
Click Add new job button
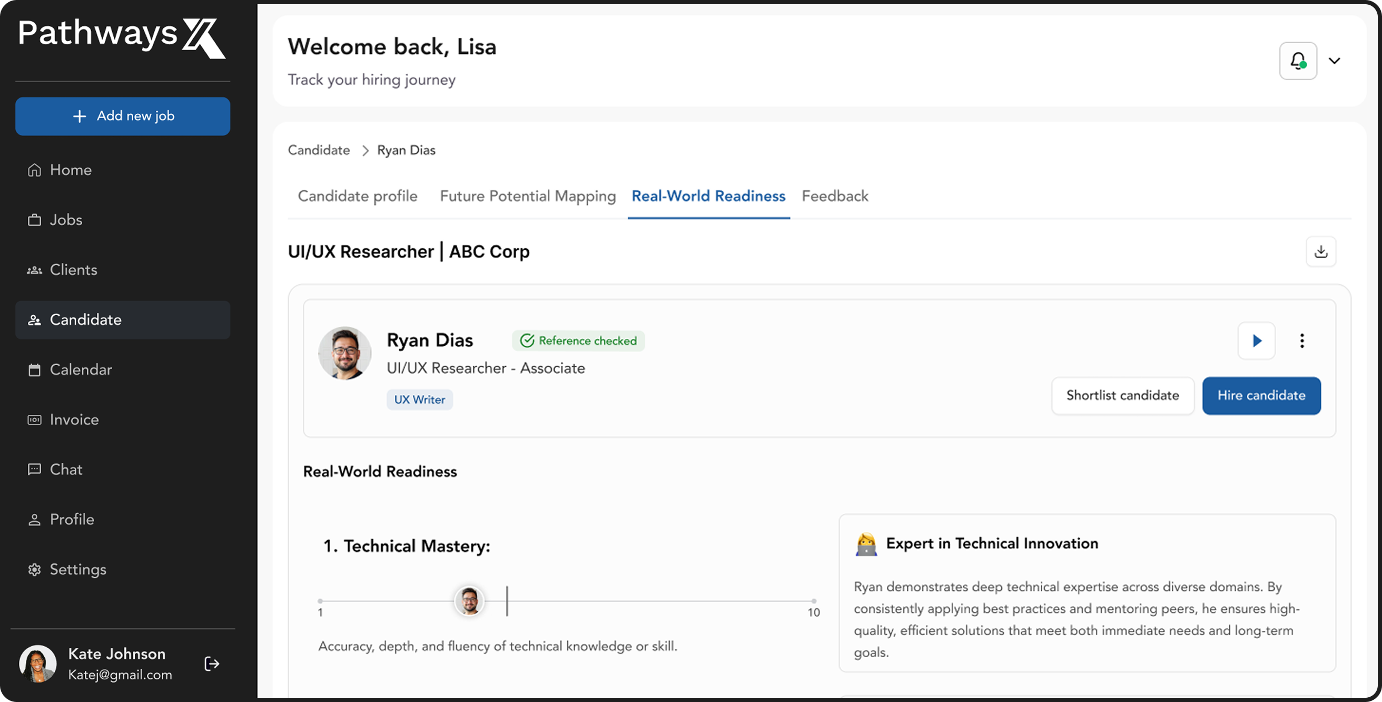tap(123, 116)
